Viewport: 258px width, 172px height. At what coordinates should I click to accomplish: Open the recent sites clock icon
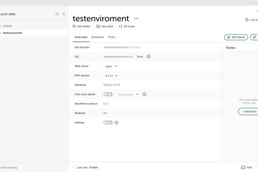tap(57, 14)
